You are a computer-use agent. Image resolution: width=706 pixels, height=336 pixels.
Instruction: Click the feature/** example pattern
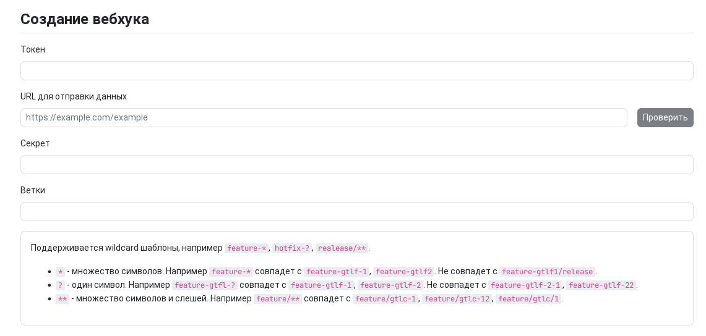[277, 299]
